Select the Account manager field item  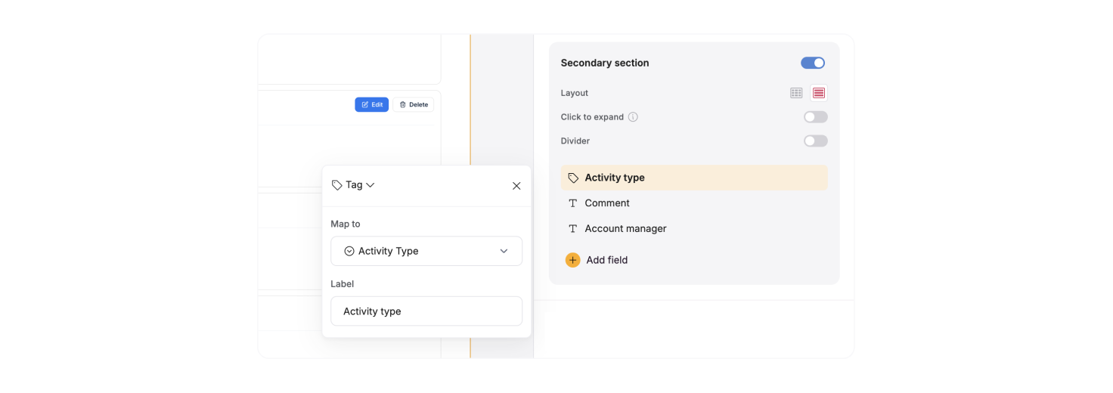625,229
